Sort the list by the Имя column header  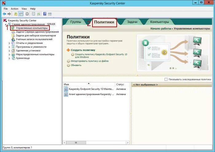[x=89, y=84]
